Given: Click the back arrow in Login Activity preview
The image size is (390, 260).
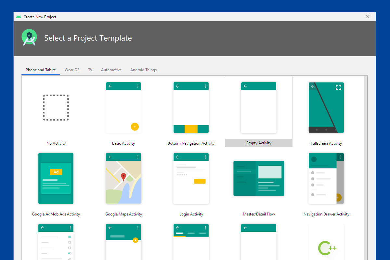Looking at the screenshot, I should tap(177, 157).
